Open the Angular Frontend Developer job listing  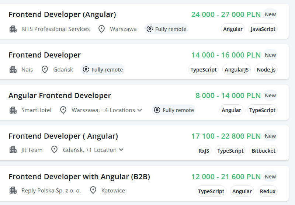click(60, 96)
